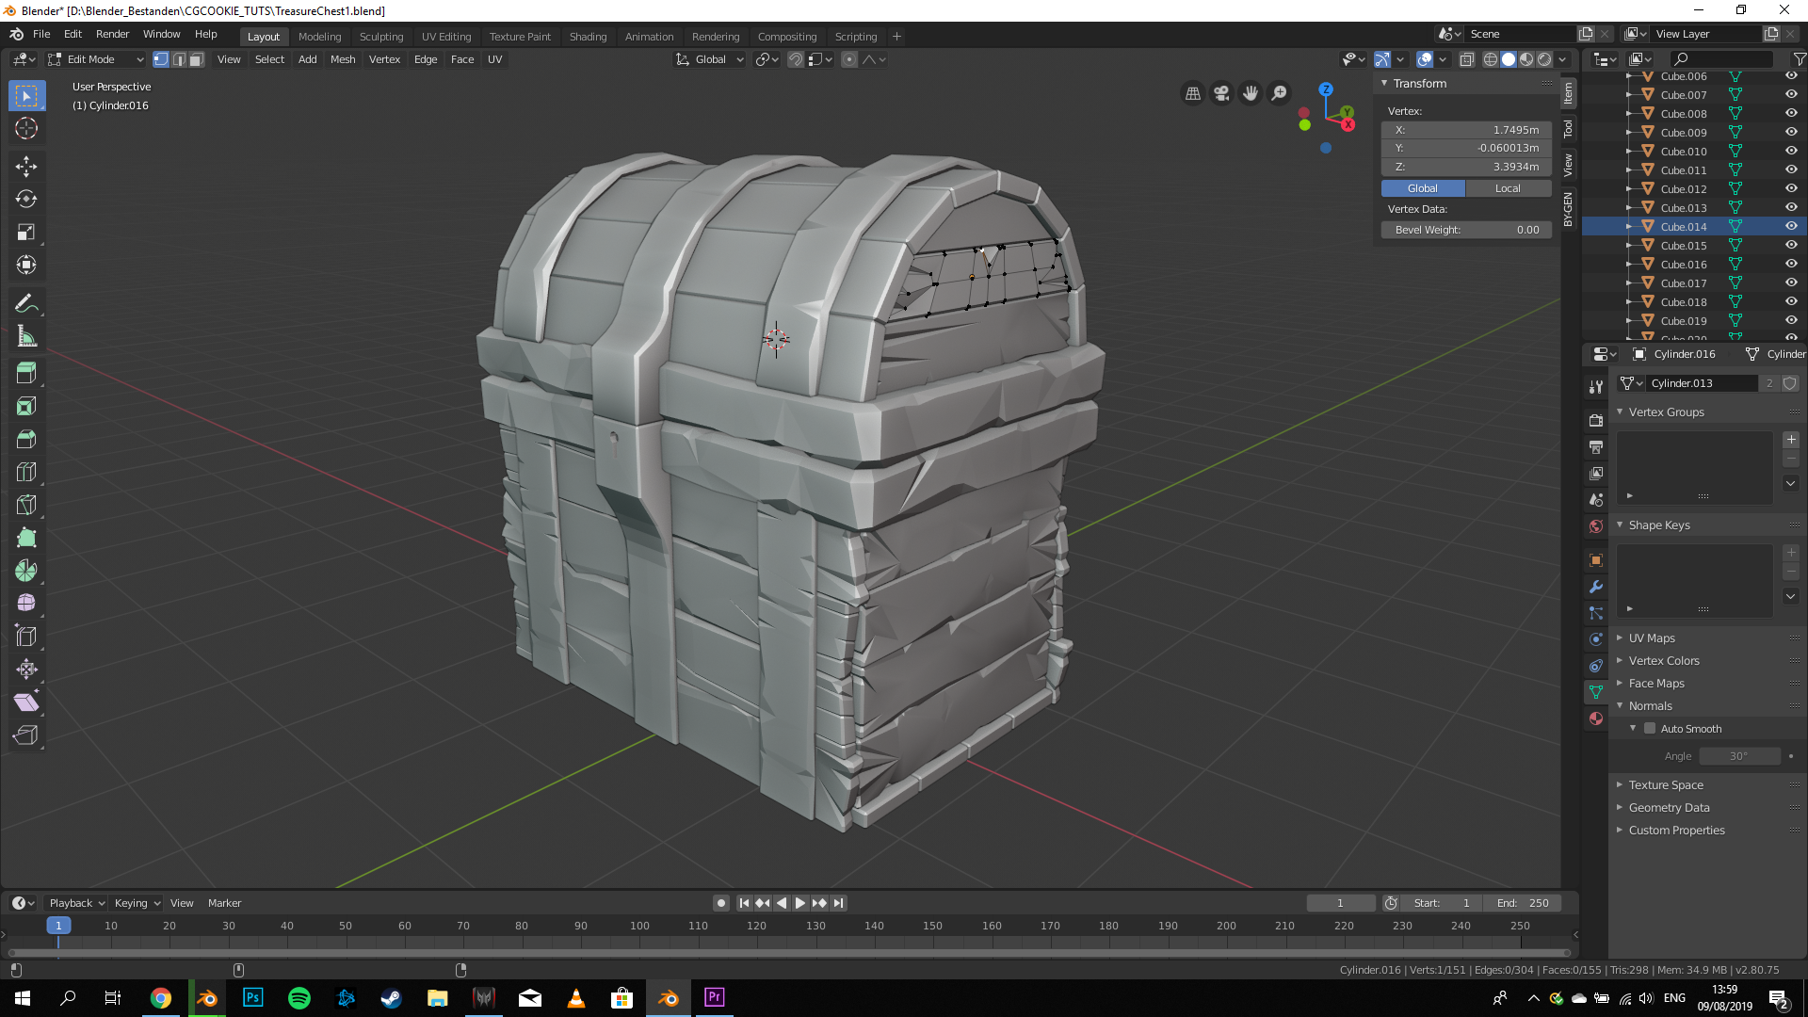Click the Bevel Weight slider field

1466,230
